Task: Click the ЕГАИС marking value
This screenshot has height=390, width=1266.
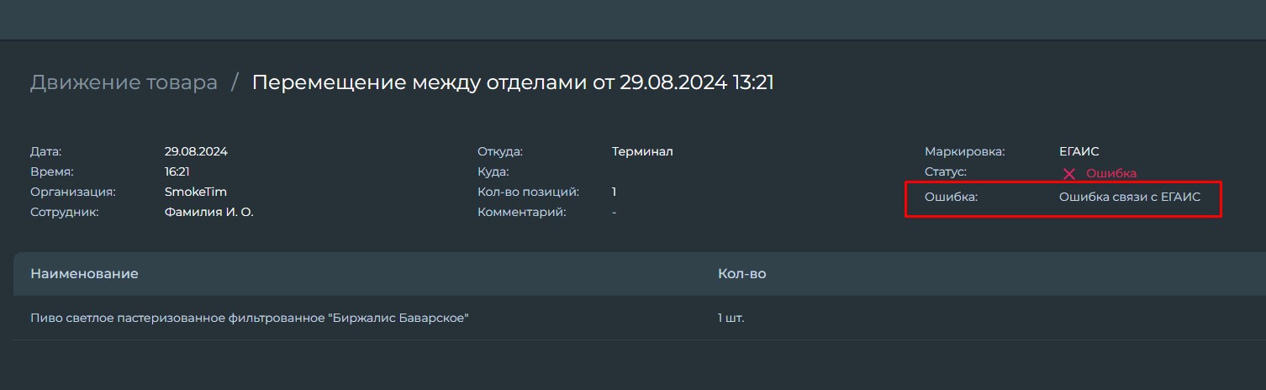Action: 1079,152
